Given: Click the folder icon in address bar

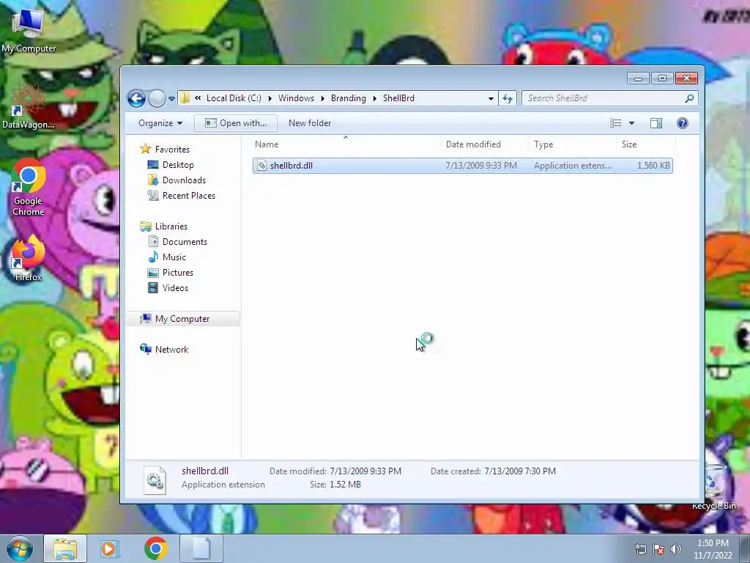Looking at the screenshot, I should tap(185, 98).
